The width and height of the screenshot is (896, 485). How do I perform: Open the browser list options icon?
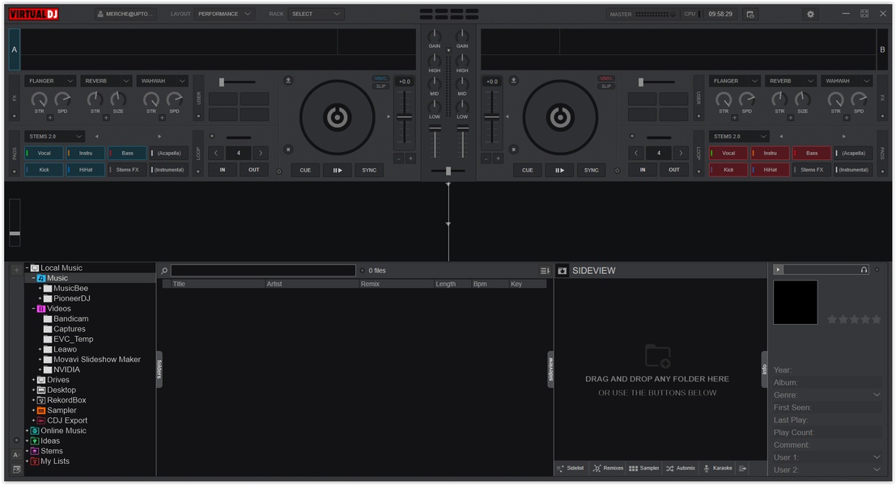point(545,271)
